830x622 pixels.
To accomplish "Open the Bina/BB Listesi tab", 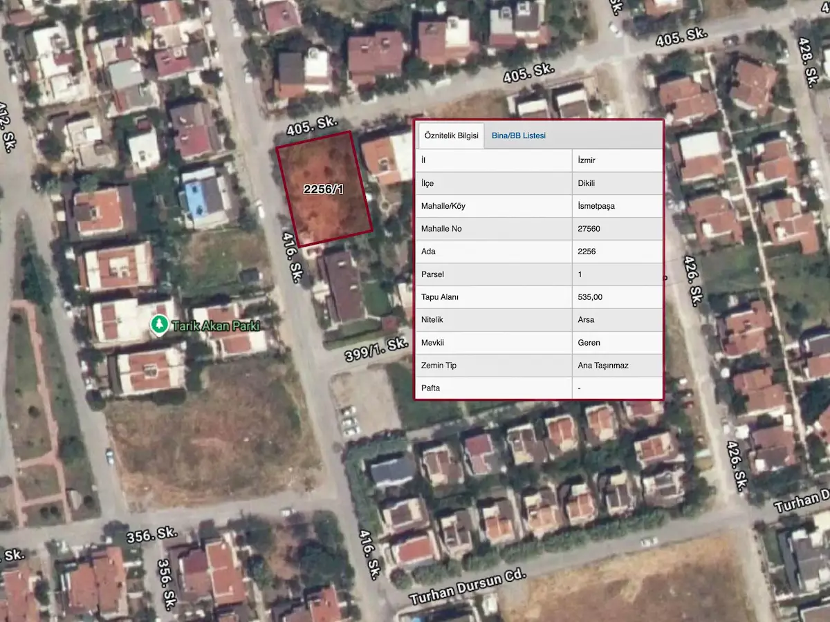I will [x=518, y=135].
